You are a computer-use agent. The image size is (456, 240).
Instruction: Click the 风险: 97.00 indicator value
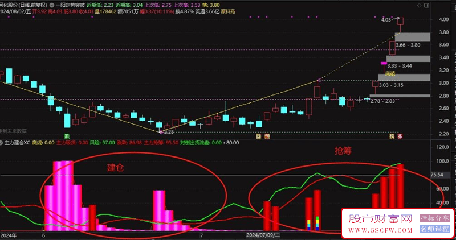(102, 143)
